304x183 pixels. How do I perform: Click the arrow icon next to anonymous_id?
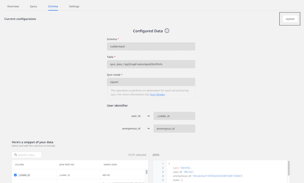148,129
